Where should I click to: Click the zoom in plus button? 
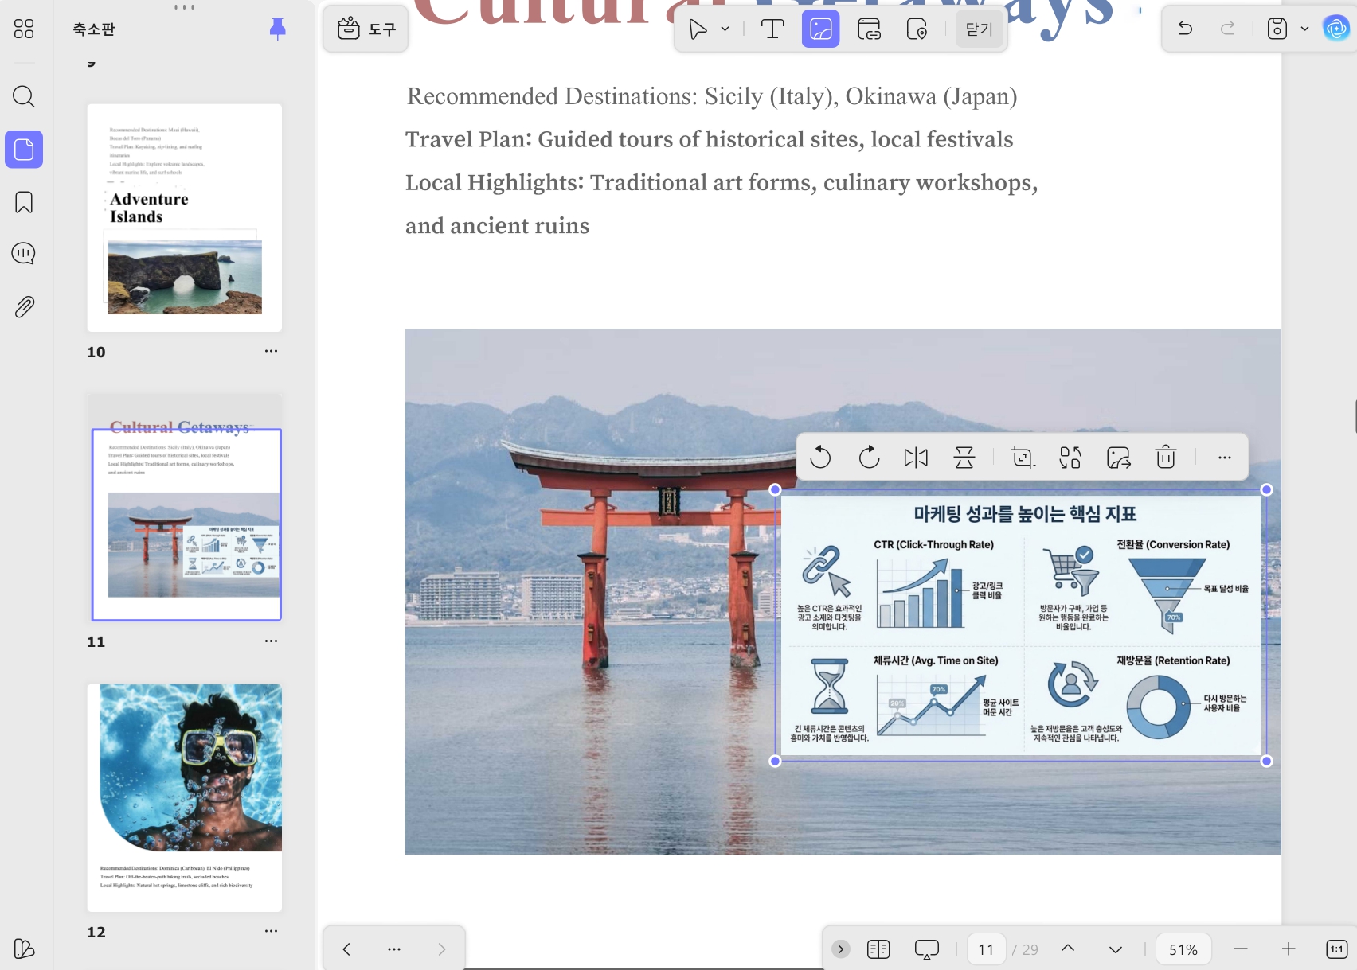[1289, 949]
